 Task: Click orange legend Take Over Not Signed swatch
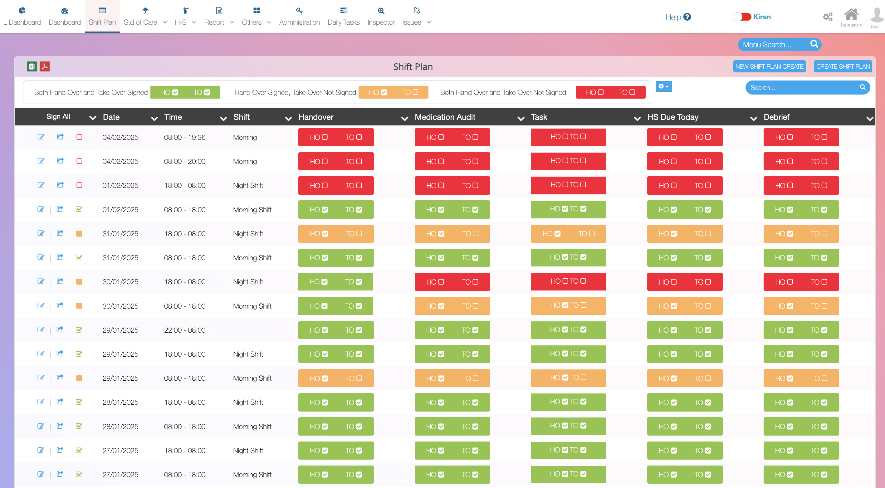point(394,92)
